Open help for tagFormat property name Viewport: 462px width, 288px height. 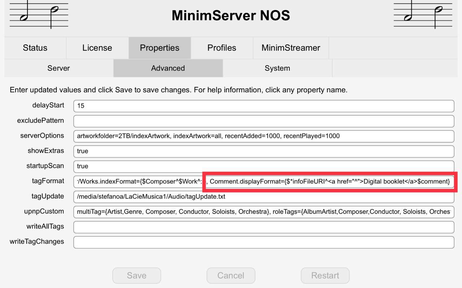tap(48, 181)
